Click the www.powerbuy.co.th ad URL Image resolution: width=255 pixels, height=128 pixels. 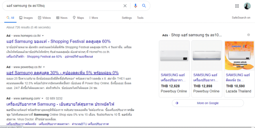28,67
